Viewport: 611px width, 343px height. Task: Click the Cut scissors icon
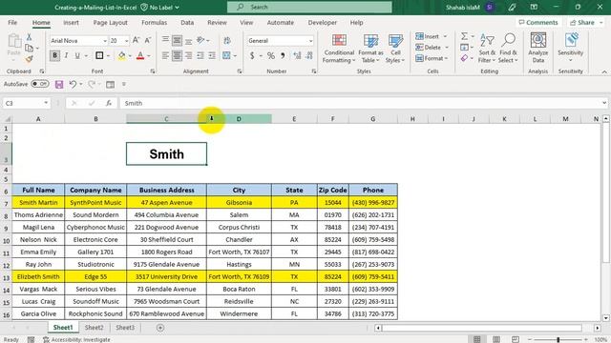pyautogui.click(x=29, y=37)
